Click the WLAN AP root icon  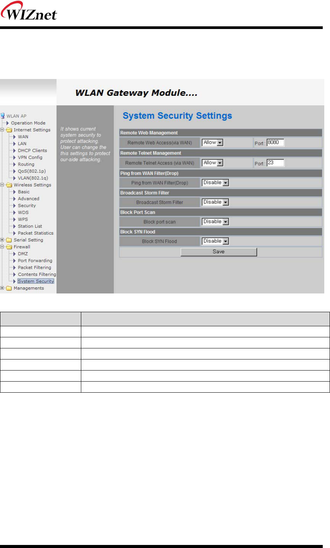coord(3,116)
